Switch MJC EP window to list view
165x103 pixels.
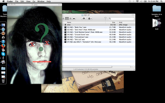67,19
